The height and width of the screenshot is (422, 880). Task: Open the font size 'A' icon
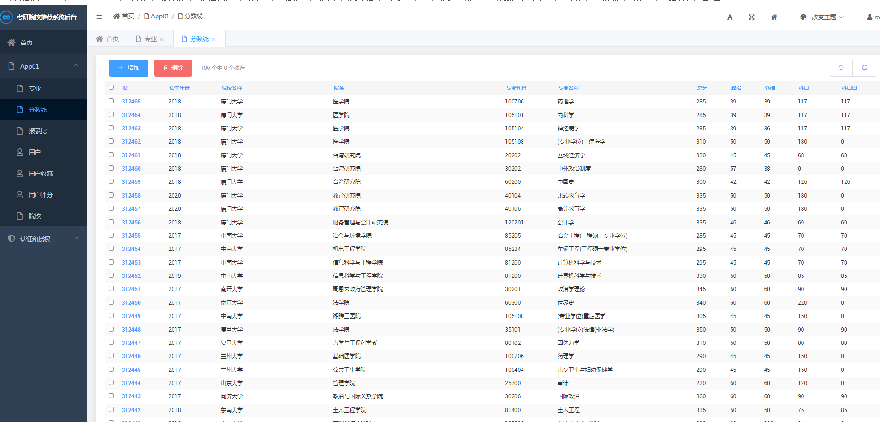(730, 17)
